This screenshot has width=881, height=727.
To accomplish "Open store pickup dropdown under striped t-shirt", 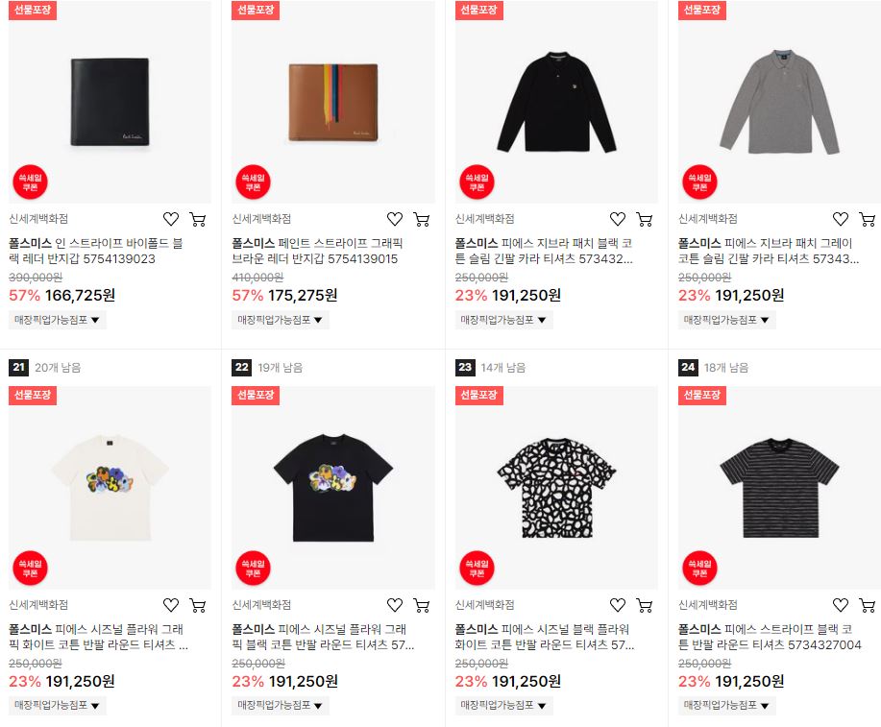I will tap(726, 705).
